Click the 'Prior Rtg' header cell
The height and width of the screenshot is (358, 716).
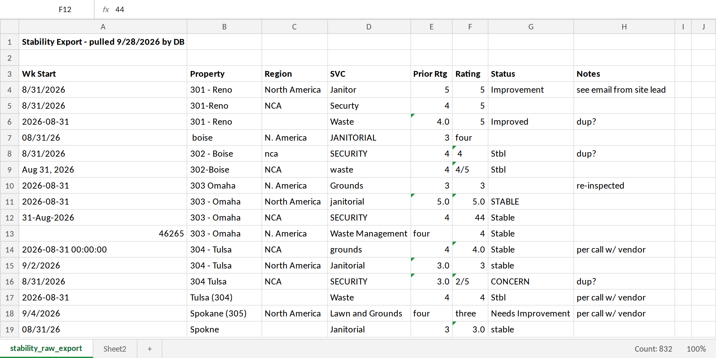click(x=432, y=74)
